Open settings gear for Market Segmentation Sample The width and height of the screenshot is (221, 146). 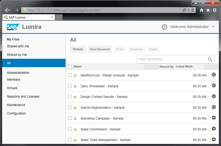coord(214,107)
